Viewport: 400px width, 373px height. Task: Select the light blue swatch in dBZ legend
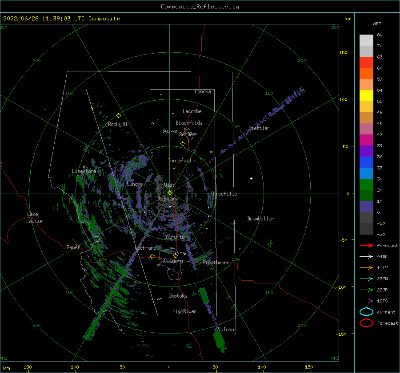click(x=366, y=173)
